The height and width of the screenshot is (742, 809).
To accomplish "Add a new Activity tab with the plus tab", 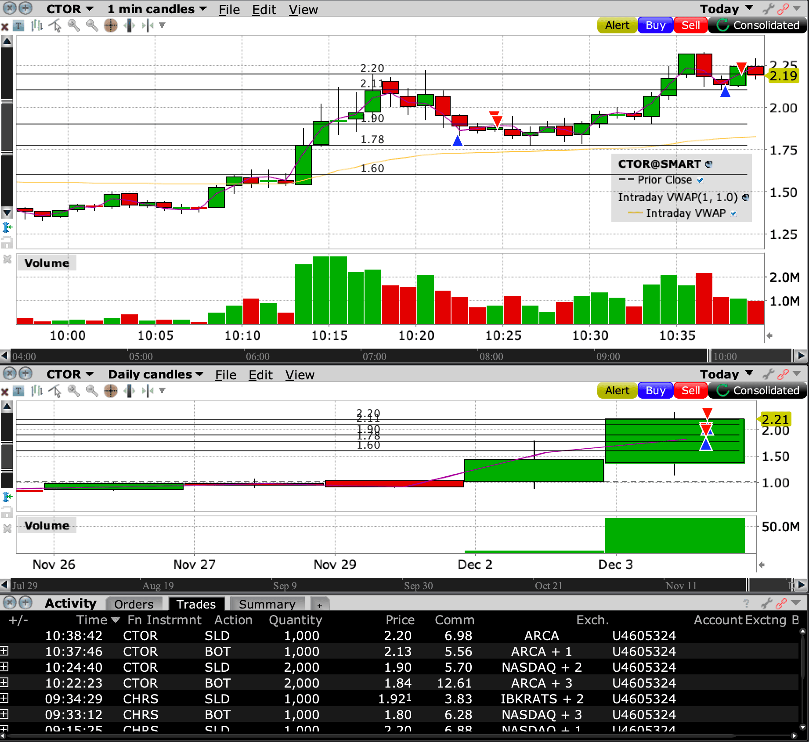I will click(320, 605).
